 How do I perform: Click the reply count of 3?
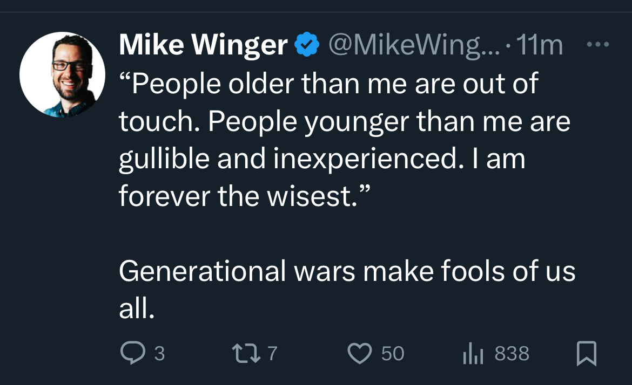pos(159,354)
